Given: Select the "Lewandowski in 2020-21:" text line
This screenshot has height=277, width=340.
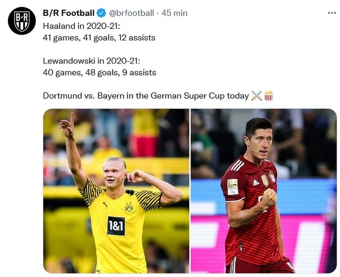Looking at the screenshot, I should coord(91,61).
